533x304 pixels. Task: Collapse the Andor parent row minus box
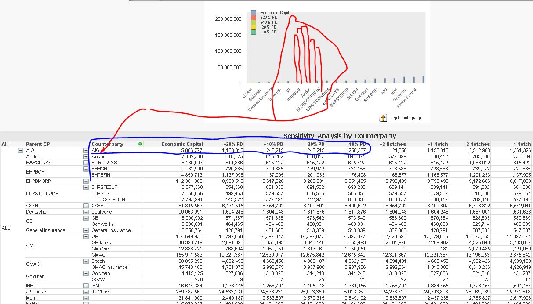click(x=86, y=156)
